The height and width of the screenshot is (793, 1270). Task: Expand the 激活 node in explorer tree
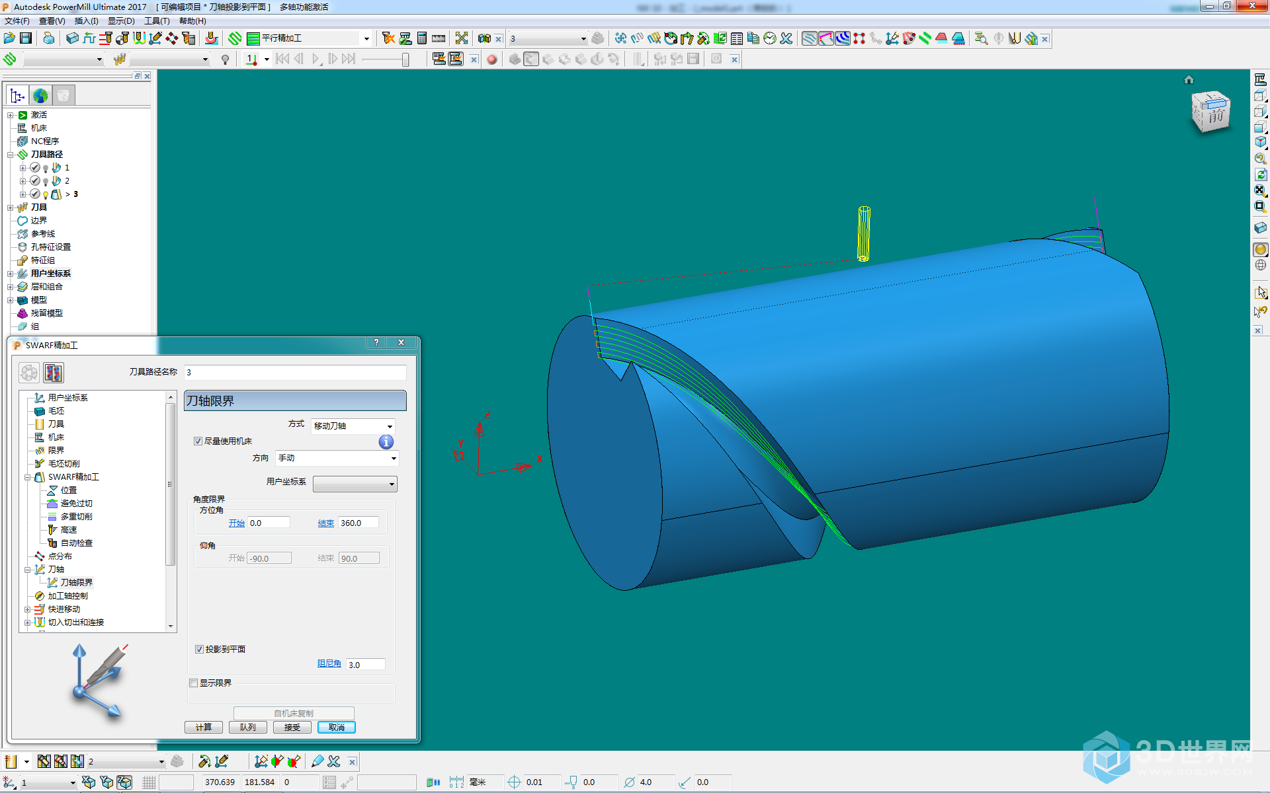tap(11, 115)
